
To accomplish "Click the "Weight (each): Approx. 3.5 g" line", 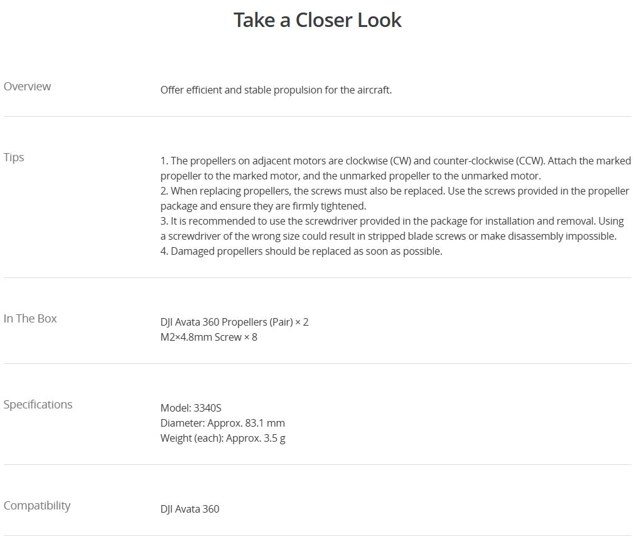I will coord(222,439).
